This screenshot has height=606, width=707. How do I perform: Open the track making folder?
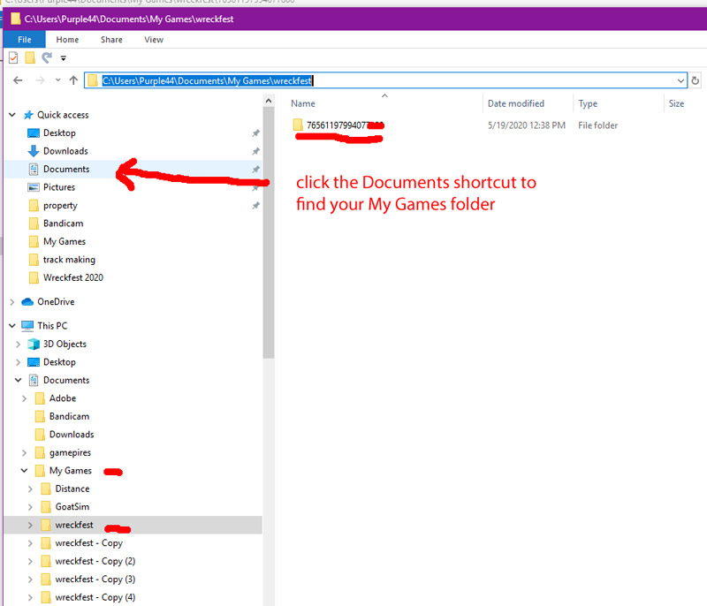(x=69, y=260)
